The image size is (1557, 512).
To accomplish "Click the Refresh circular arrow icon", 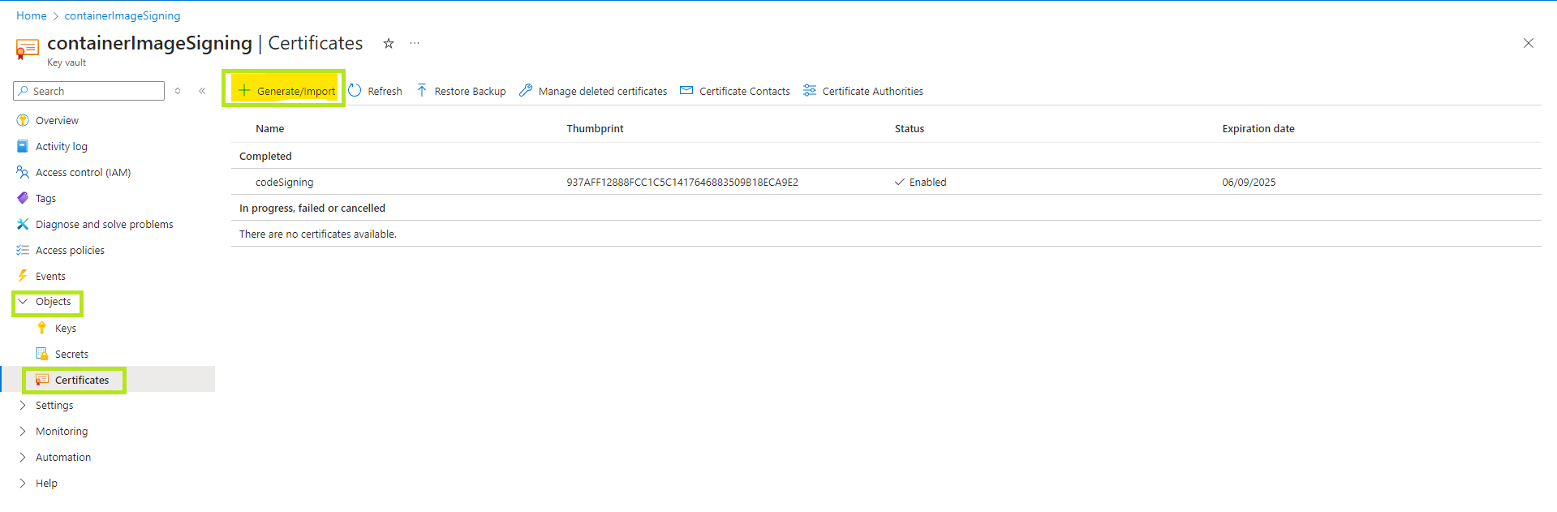I will [x=355, y=90].
